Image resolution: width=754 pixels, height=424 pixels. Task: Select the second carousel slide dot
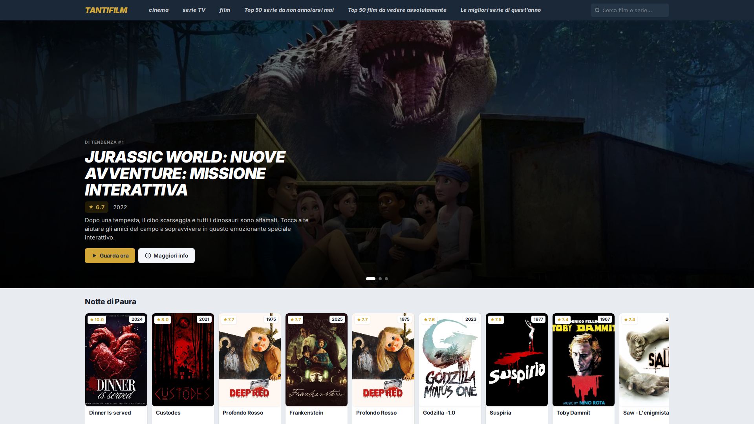[380, 279]
